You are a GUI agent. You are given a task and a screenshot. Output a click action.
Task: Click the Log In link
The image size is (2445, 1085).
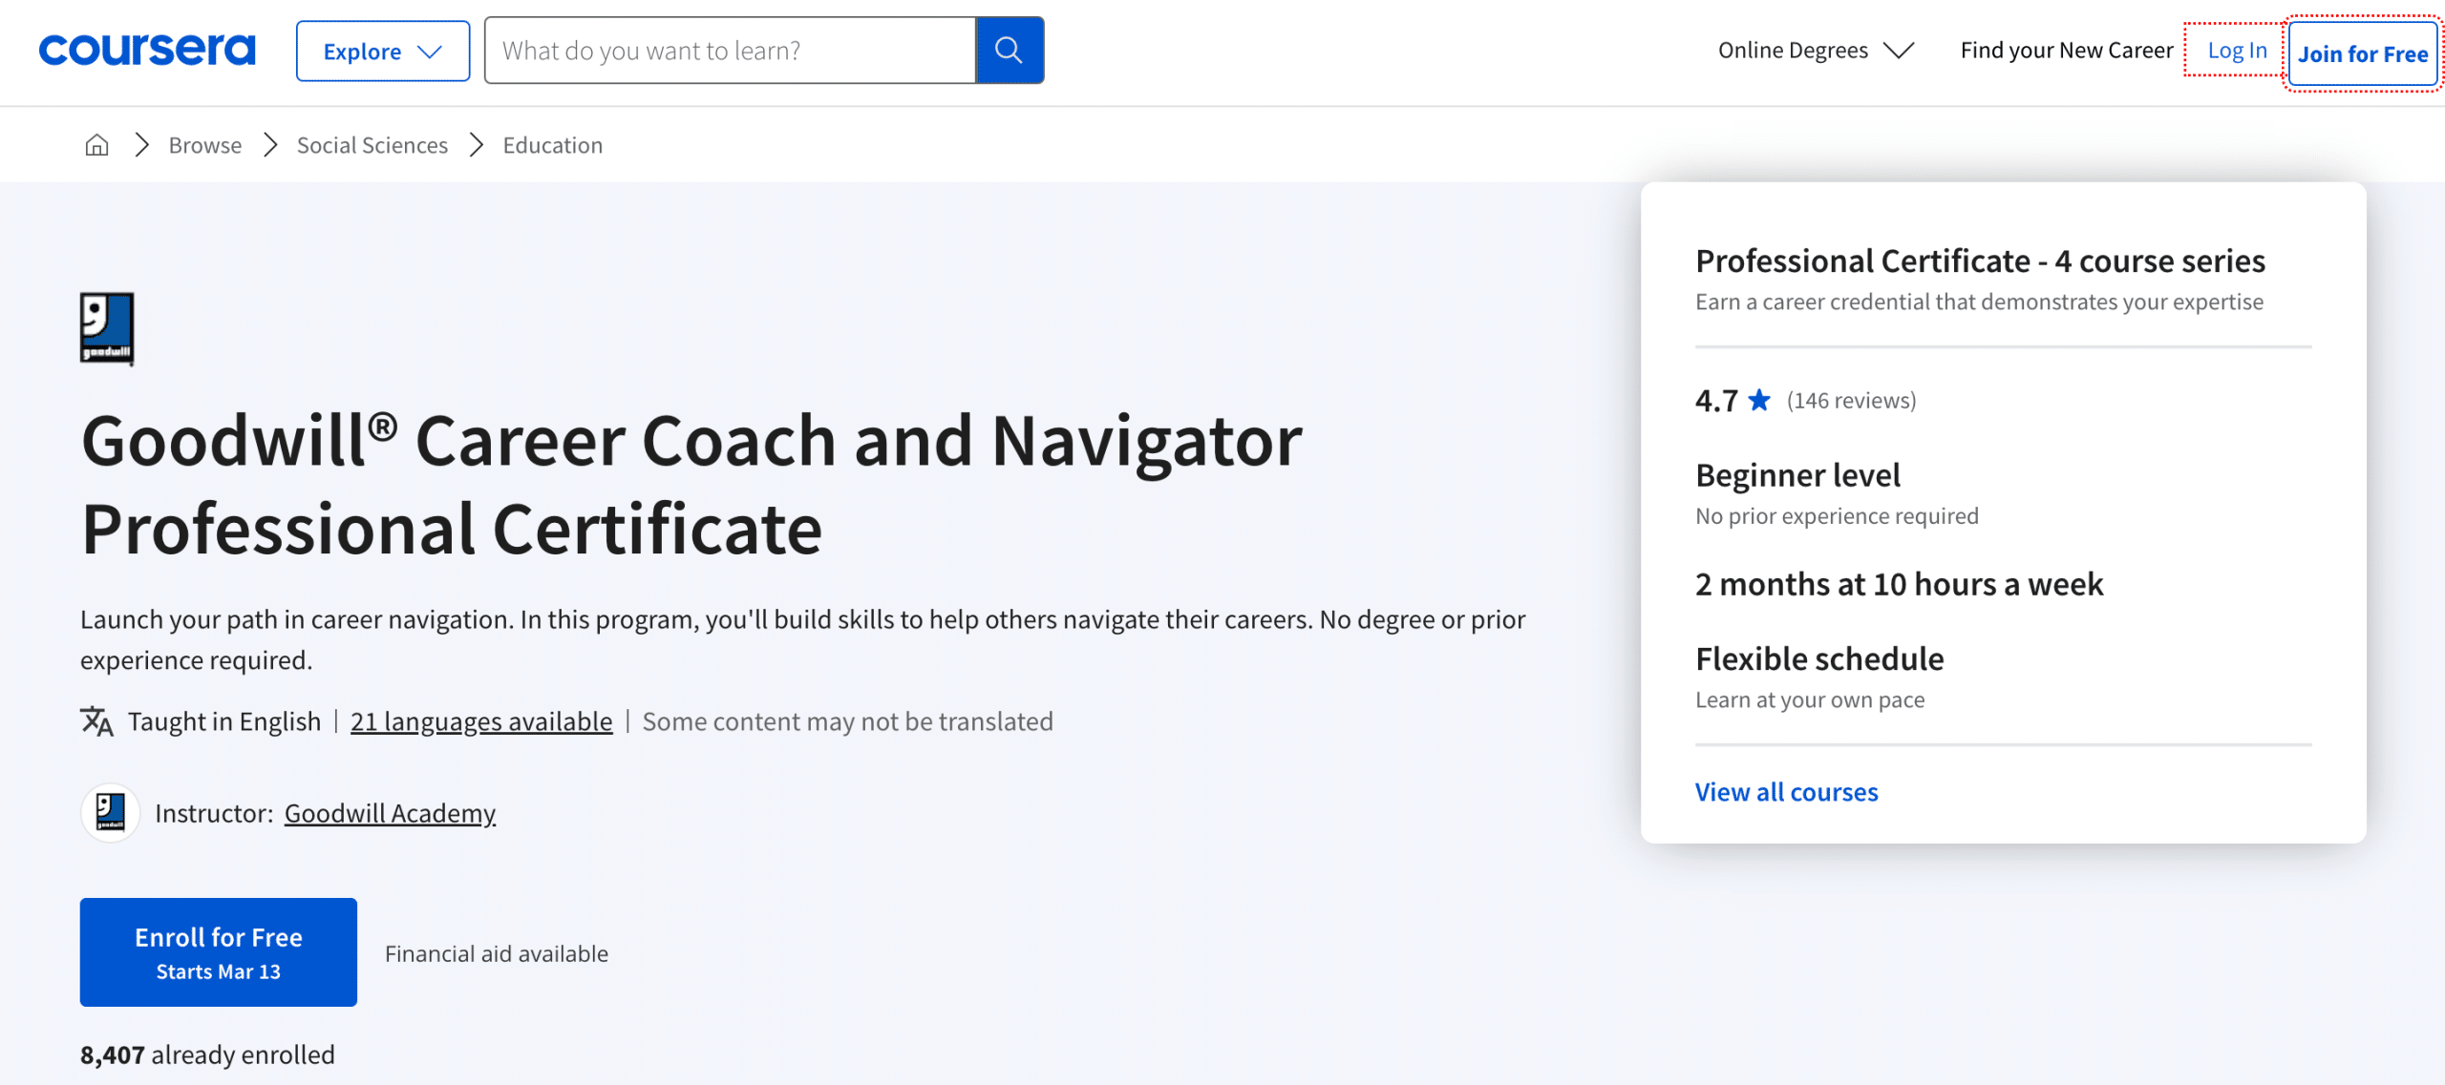[x=2237, y=50]
